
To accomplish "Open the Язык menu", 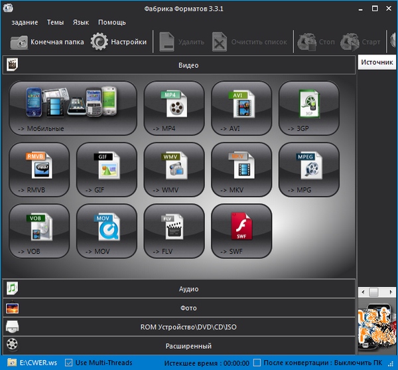I will pos(81,22).
